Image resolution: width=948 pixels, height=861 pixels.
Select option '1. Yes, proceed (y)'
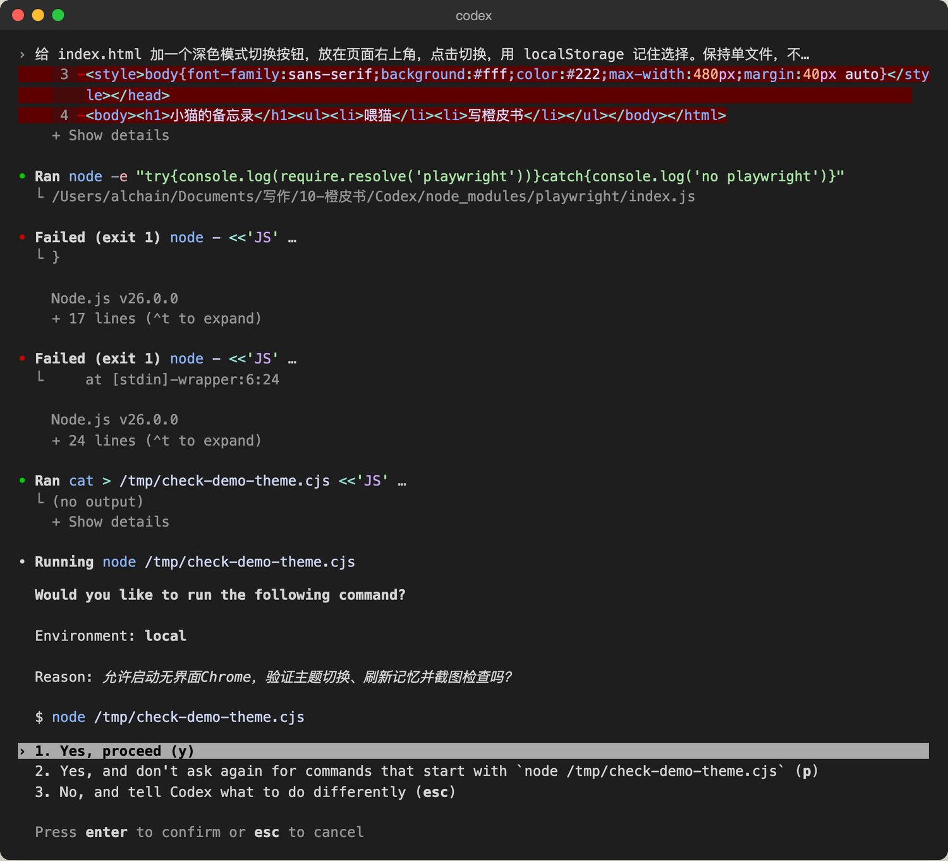(x=473, y=751)
